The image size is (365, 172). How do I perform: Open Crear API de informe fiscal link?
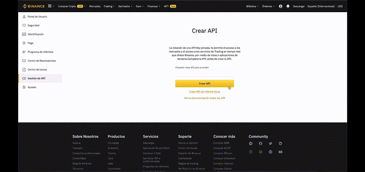point(205,92)
